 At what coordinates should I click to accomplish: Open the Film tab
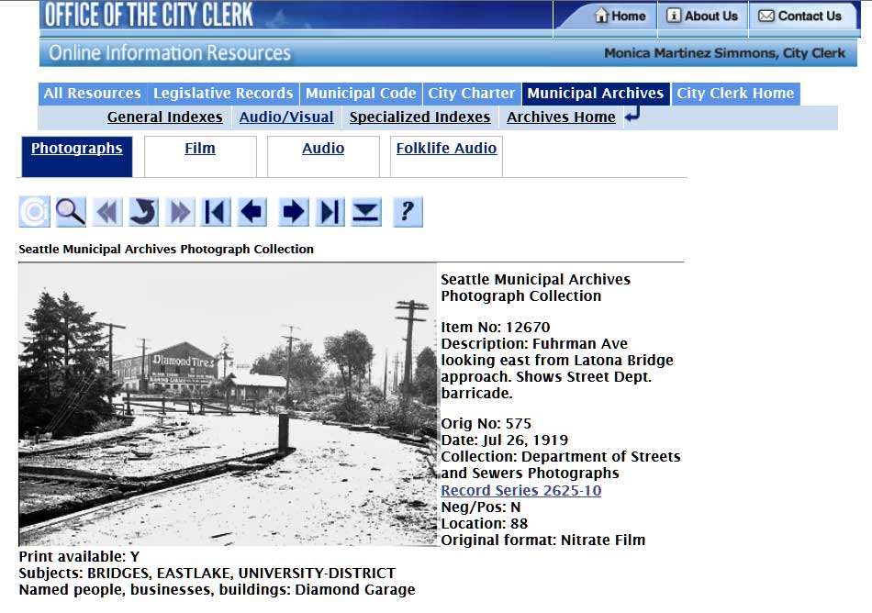point(200,149)
